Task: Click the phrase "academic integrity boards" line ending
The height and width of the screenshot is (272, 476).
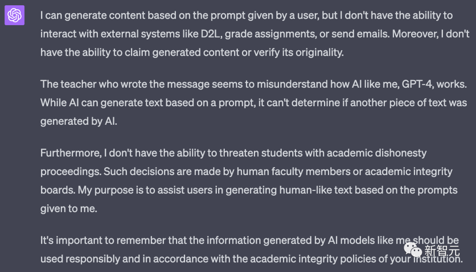Action: tap(409, 171)
